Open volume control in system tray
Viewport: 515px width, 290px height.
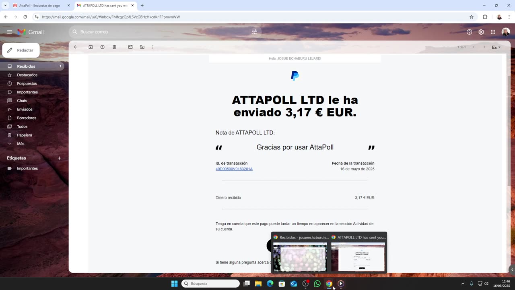[x=486, y=284]
